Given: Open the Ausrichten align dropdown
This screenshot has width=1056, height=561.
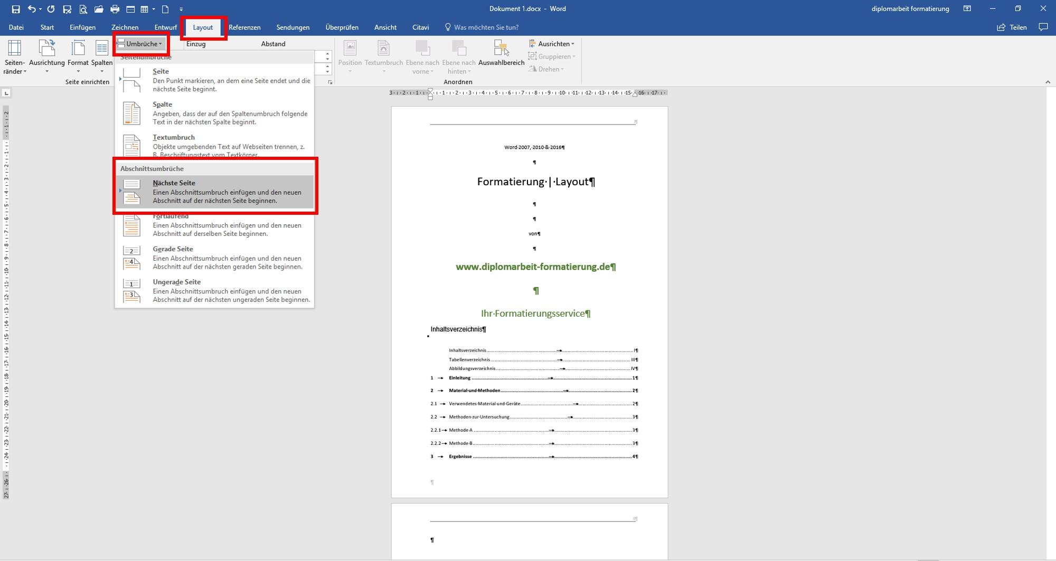Looking at the screenshot, I should (x=552, y=44).
